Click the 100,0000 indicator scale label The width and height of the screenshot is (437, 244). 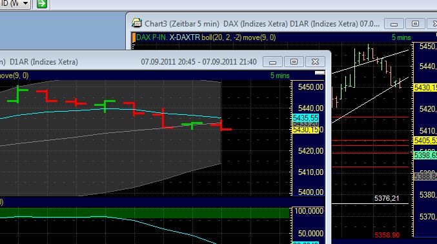(309, 211)
